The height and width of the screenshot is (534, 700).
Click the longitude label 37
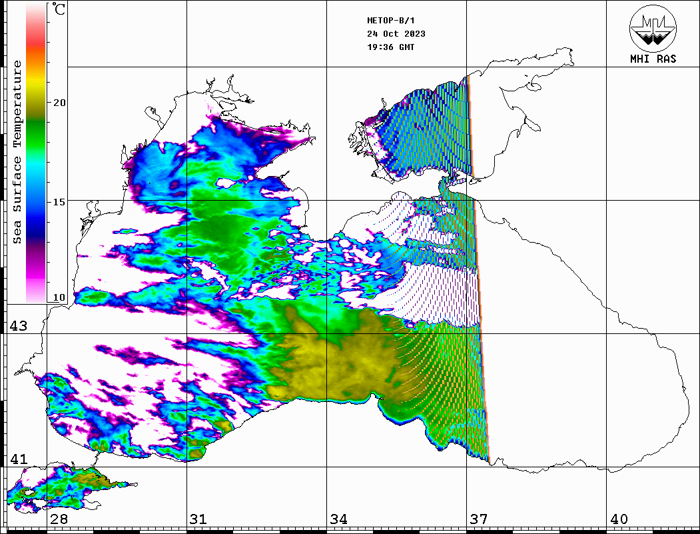pos(479,519)
